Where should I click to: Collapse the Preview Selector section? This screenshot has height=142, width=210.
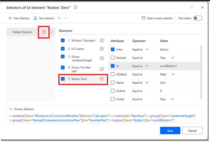coord(11,109)
